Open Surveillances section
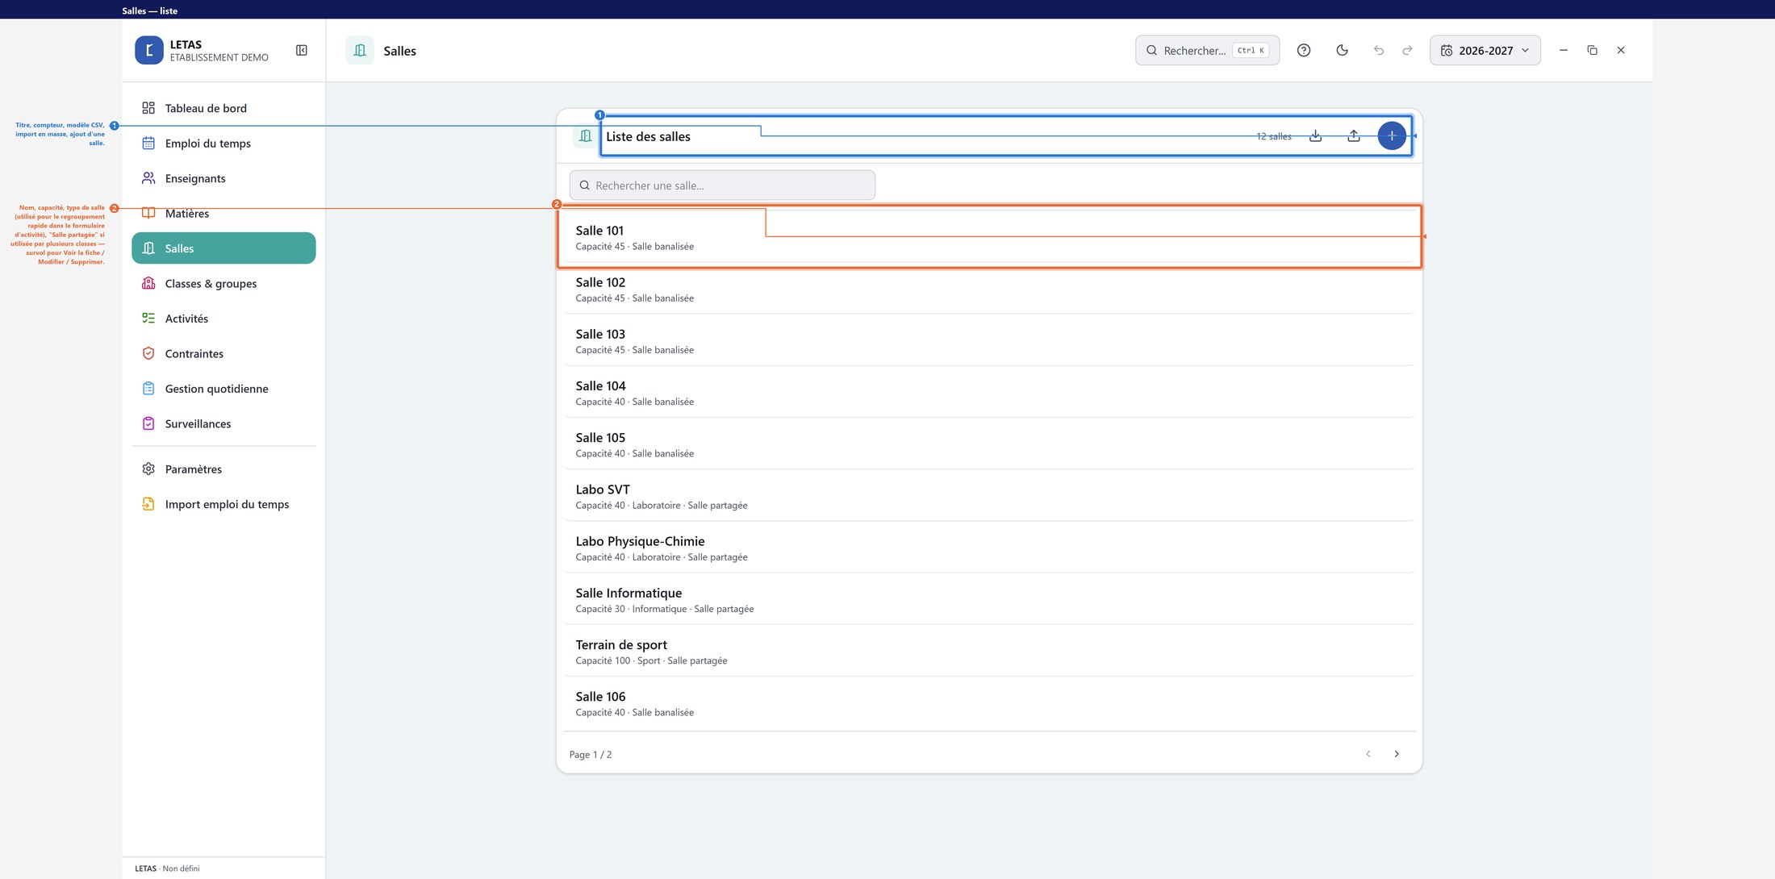 [223, 423]
